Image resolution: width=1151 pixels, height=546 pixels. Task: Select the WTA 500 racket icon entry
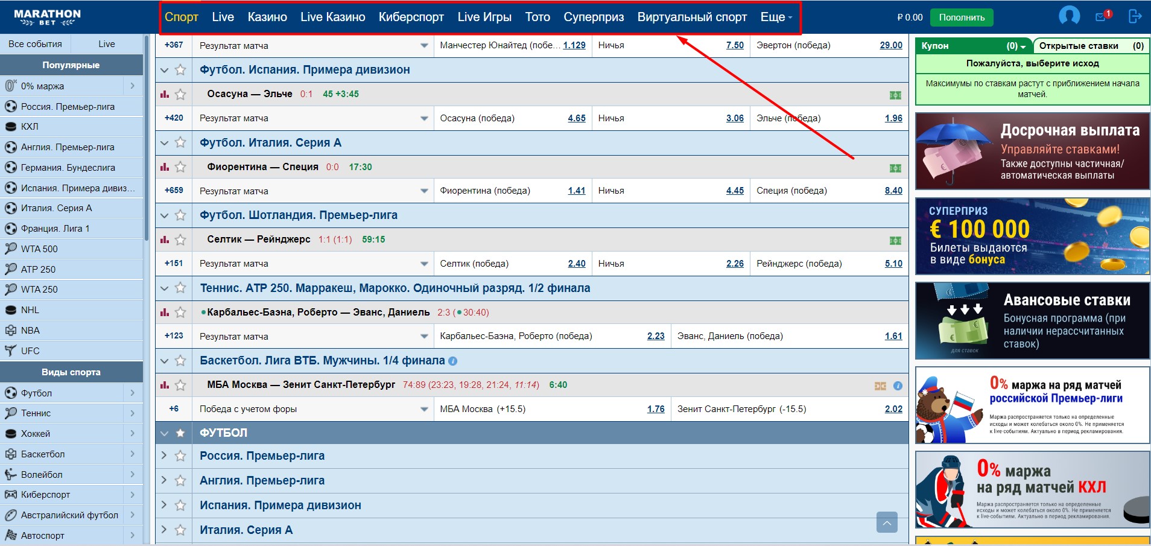tap(10, 249)
